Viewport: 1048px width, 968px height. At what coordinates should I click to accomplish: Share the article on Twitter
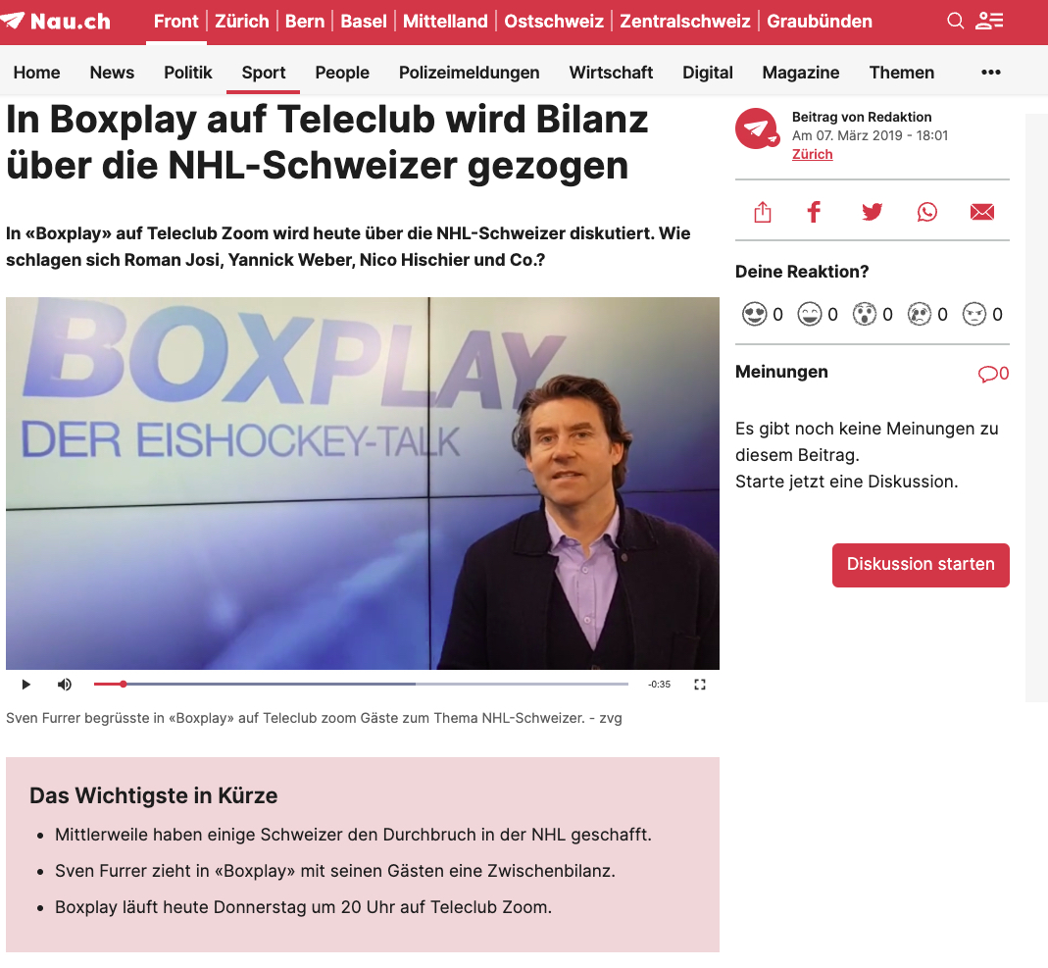coord(872,213)
